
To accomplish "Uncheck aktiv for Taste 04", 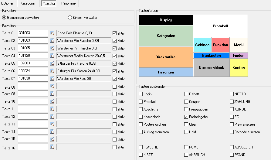I will 114,56.
